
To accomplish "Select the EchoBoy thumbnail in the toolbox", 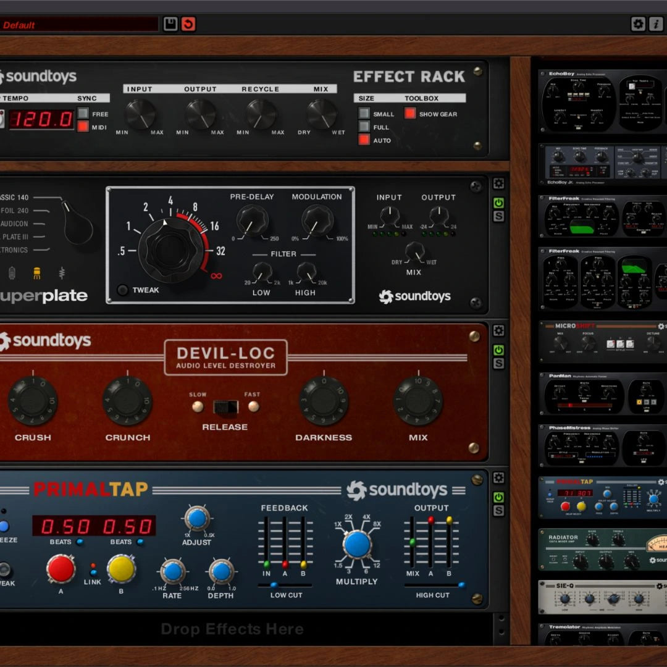I will pyautogui.click(x=602, y=101).
